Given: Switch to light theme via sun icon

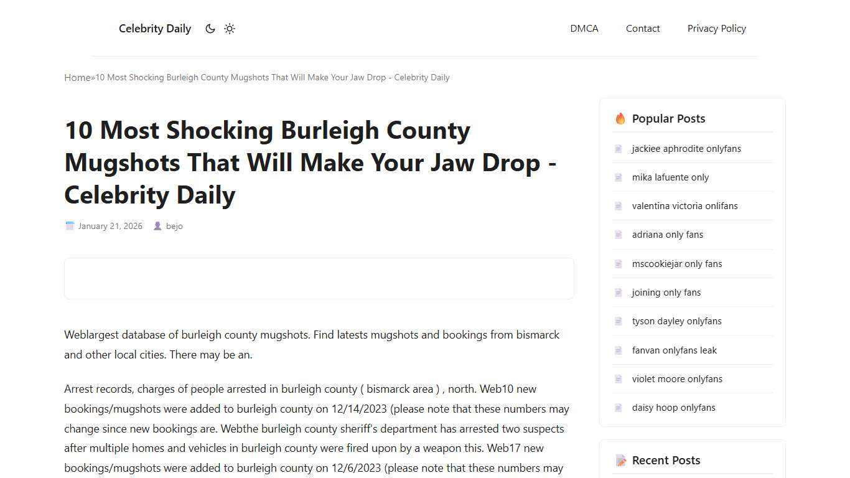Looking at the screenshot, I should click(229, 29).
